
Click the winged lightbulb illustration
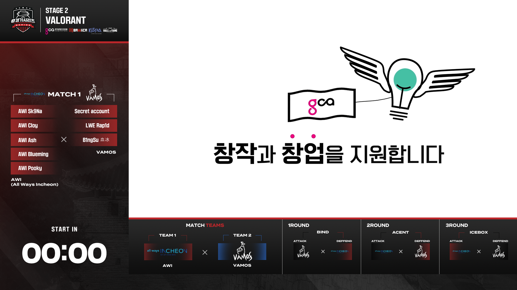pos(407,84)
